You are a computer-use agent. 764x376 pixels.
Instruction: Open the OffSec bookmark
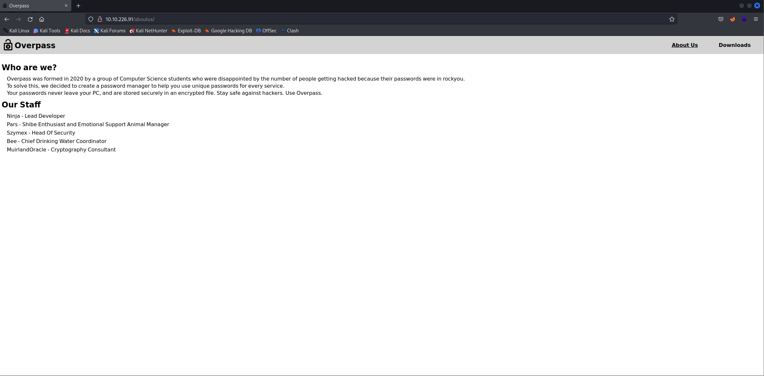[266, 31]
